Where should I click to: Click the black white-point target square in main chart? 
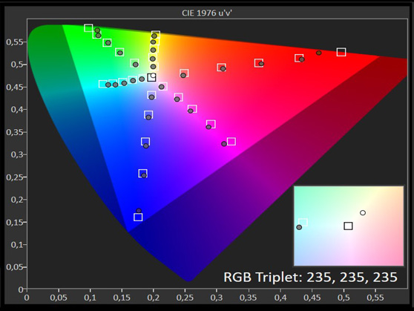[151, 77]
